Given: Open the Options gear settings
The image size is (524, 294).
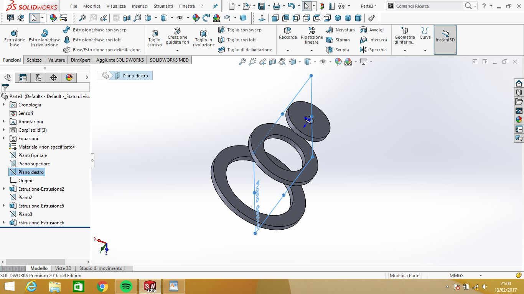Looking at the screenshot, I should (341, 6).
